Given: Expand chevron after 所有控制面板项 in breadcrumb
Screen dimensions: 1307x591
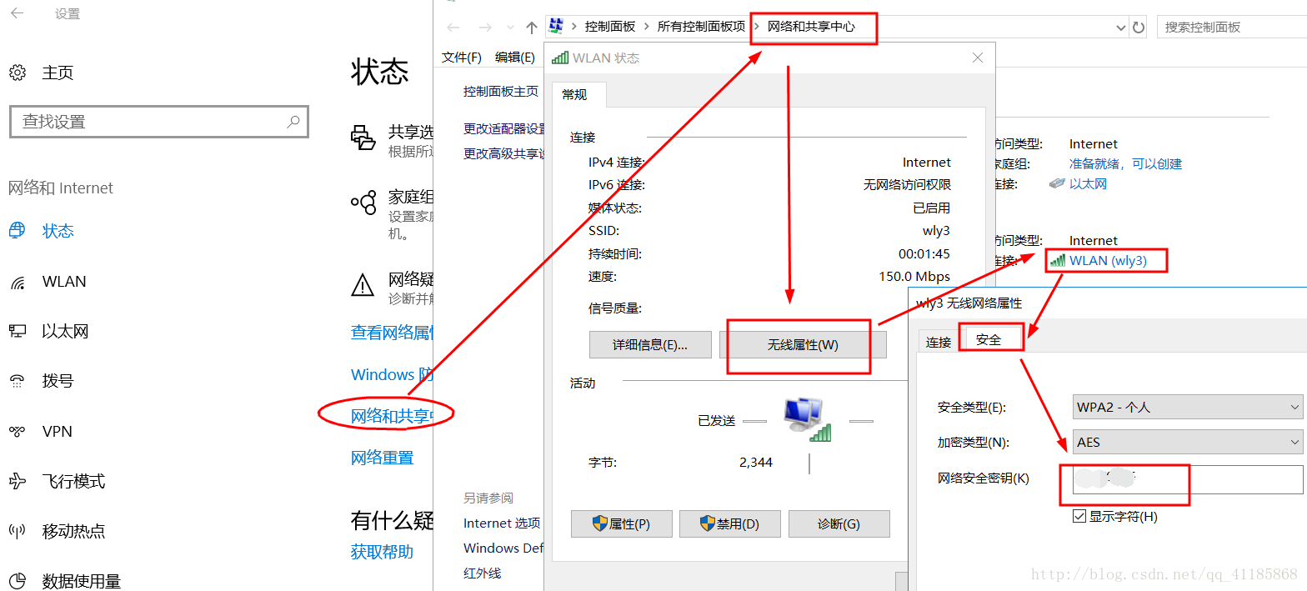Looking at the screenshot, I should [x=756, y=27].
